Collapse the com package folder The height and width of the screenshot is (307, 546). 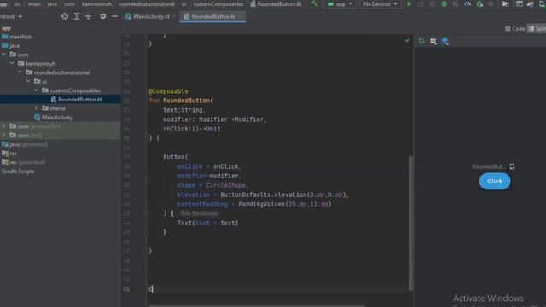[x=3, y=55]
